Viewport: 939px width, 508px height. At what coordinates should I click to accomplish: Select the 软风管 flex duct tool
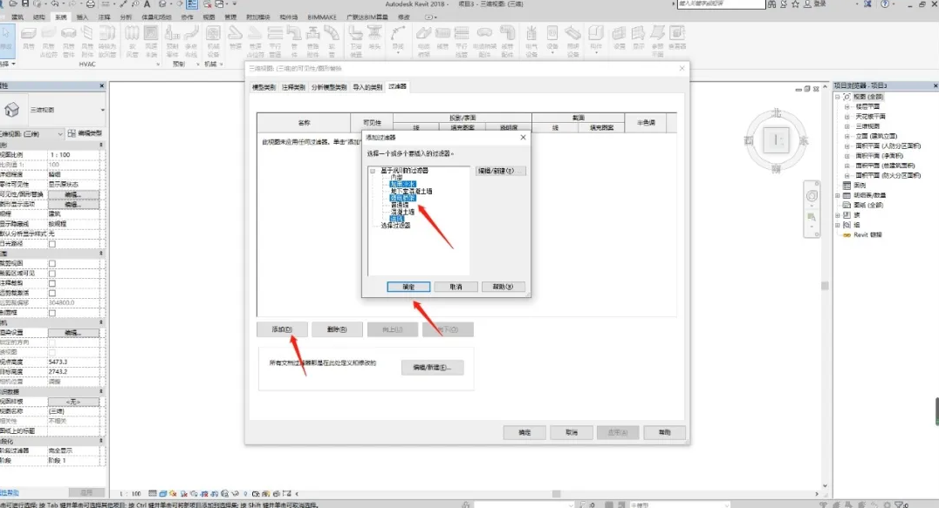[x=132, y=41]
